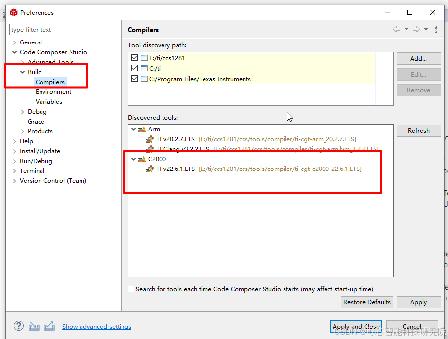Click the help question mark icon

tap(19, 326)
